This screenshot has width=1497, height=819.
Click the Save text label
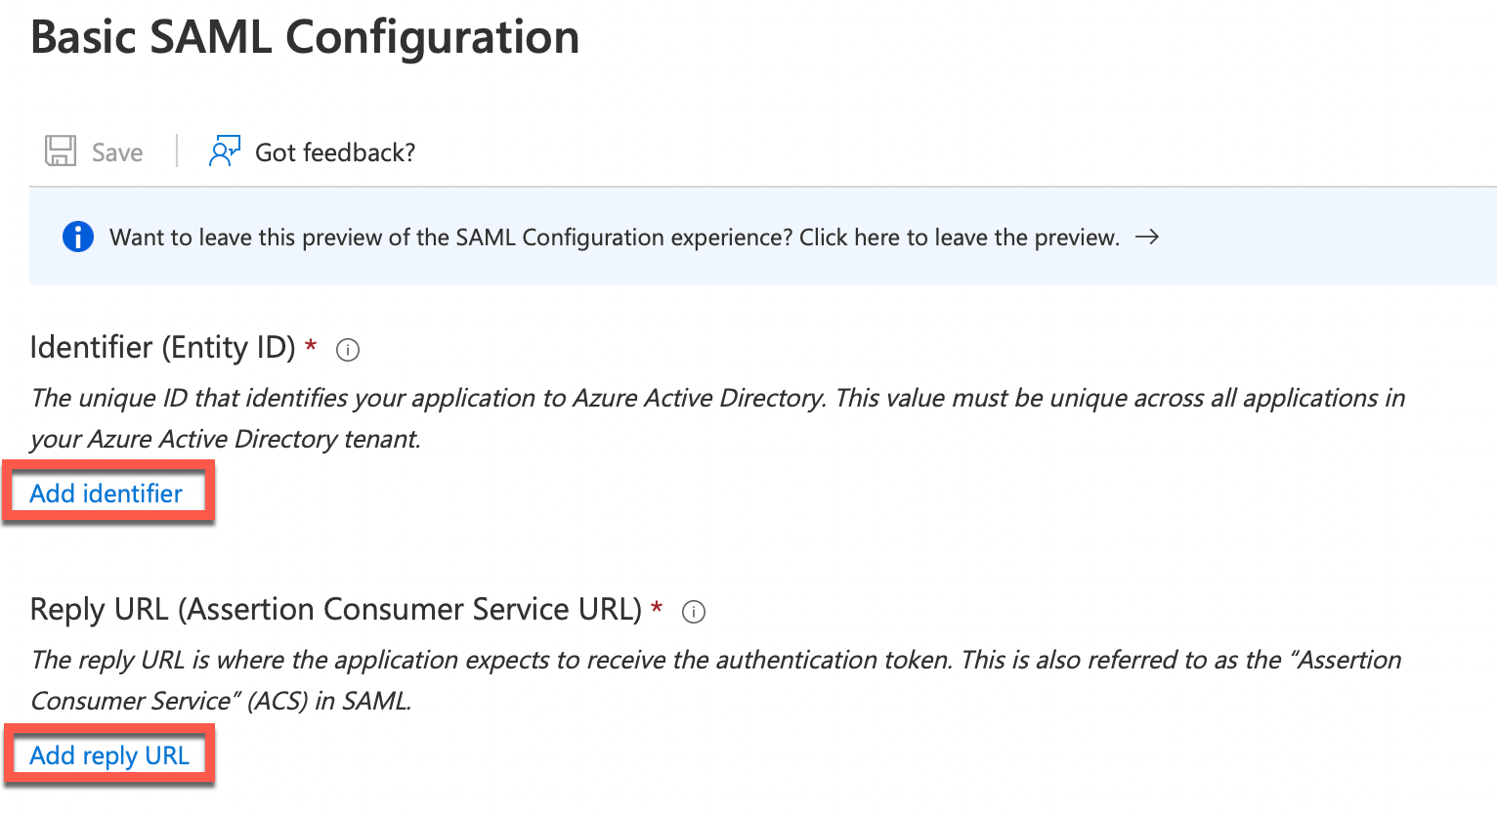117,152
